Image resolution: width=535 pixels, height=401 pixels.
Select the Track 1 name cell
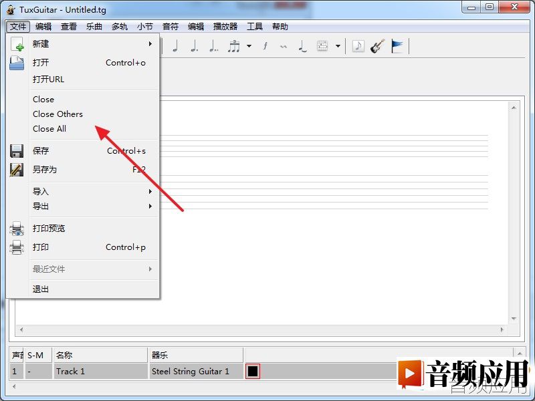(x=100, y=372)
